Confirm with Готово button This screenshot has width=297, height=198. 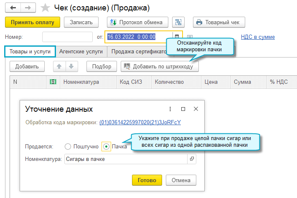point(147,180)
